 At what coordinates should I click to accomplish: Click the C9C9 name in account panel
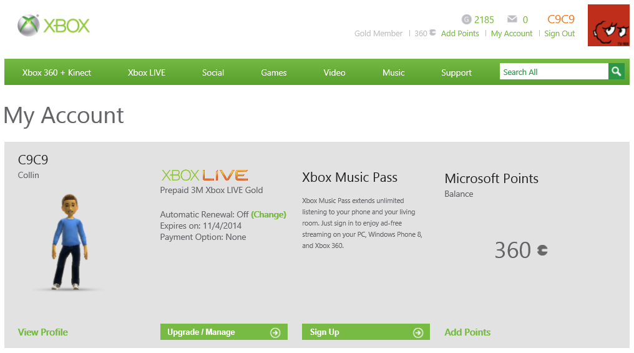(x=32, y=159)
